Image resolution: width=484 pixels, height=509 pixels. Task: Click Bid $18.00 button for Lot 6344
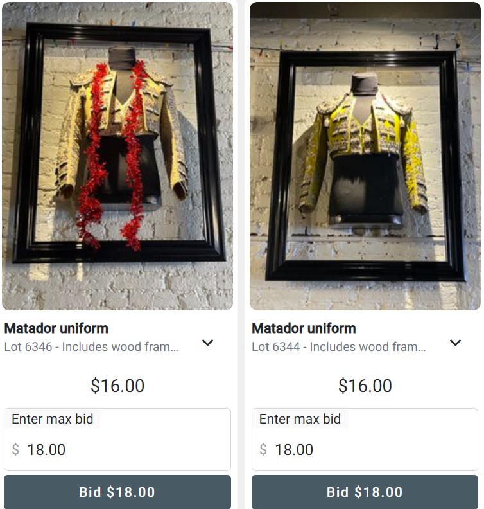[365, 492]
